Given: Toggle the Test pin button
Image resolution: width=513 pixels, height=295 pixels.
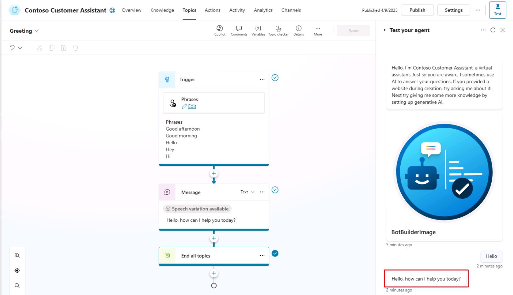Looking at the screenshot, I should (498, 10).
